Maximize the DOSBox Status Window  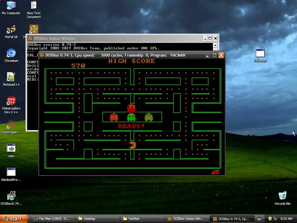click(x=210, y=39)
